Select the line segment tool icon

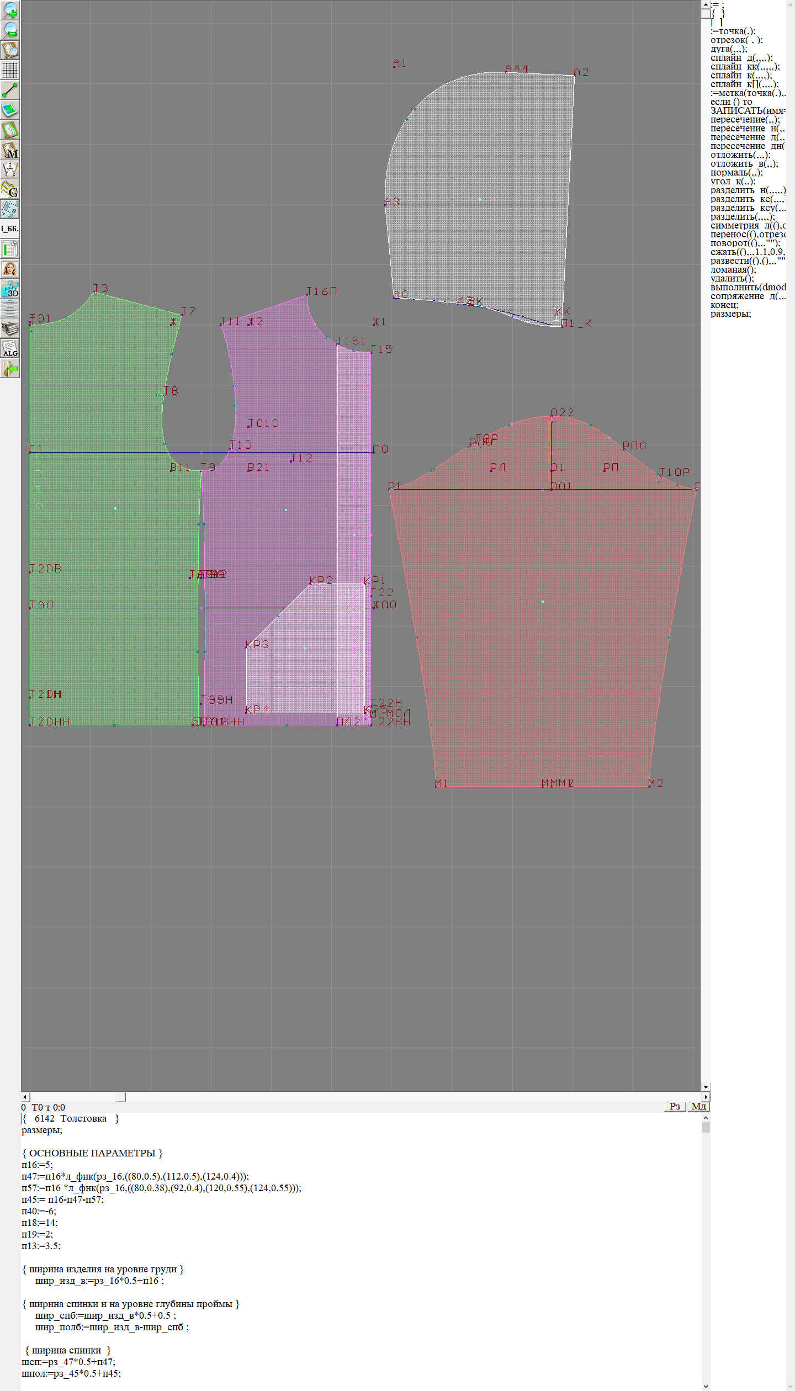tap(10, 90)
